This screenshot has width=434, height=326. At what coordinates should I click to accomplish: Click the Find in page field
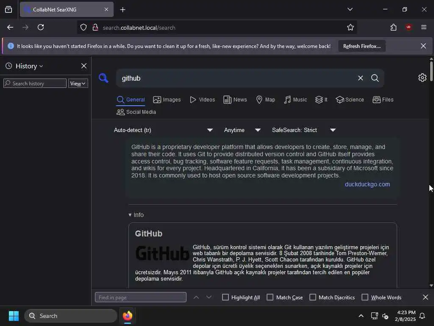click(x=141, y=297)
